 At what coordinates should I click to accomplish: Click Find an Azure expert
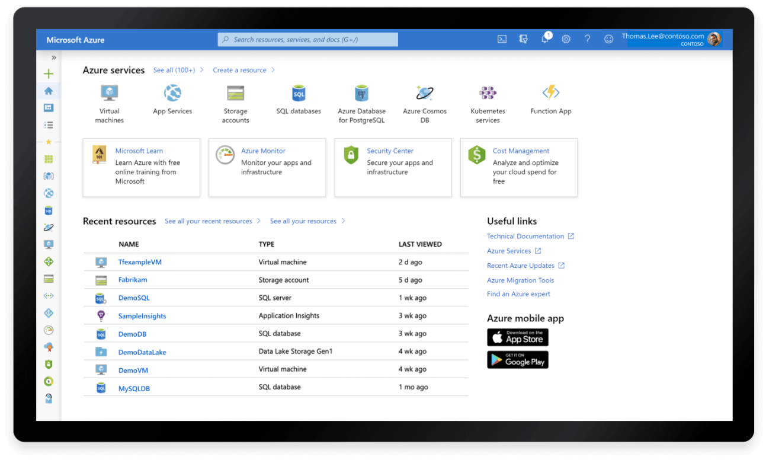(x=518, y=294)
